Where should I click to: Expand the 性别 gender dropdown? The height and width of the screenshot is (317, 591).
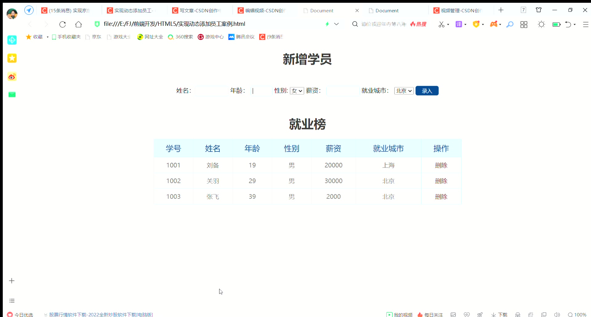tap(297, 91)
